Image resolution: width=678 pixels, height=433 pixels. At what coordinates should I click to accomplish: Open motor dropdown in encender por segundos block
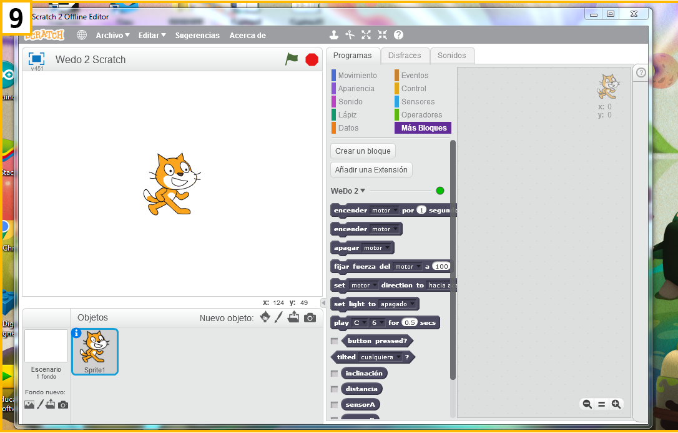pos(385,211)
